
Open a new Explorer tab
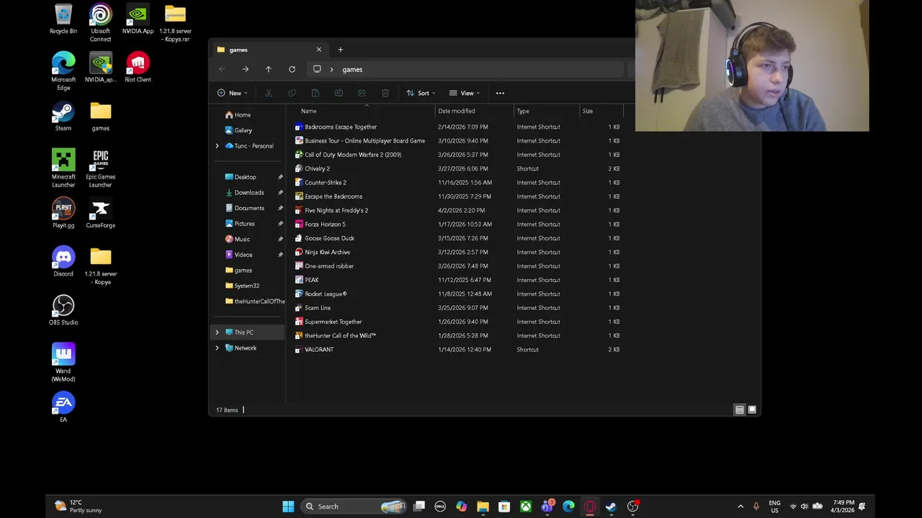(x=340, y=50)
